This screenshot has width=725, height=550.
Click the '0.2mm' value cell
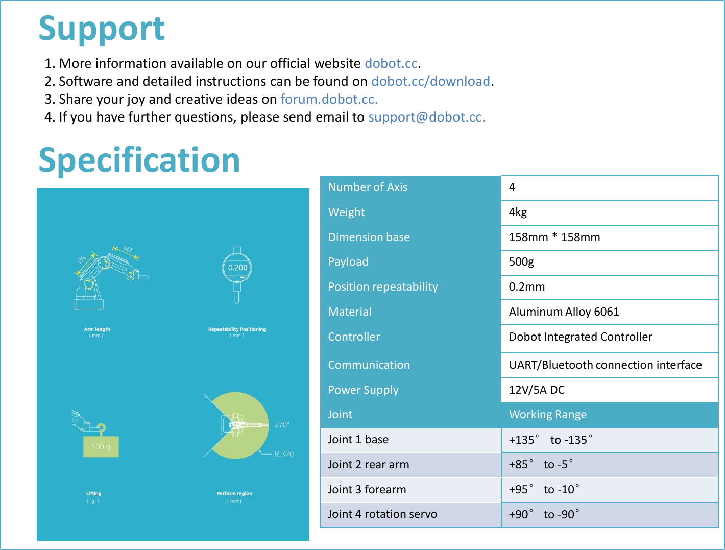click(610, 287)
